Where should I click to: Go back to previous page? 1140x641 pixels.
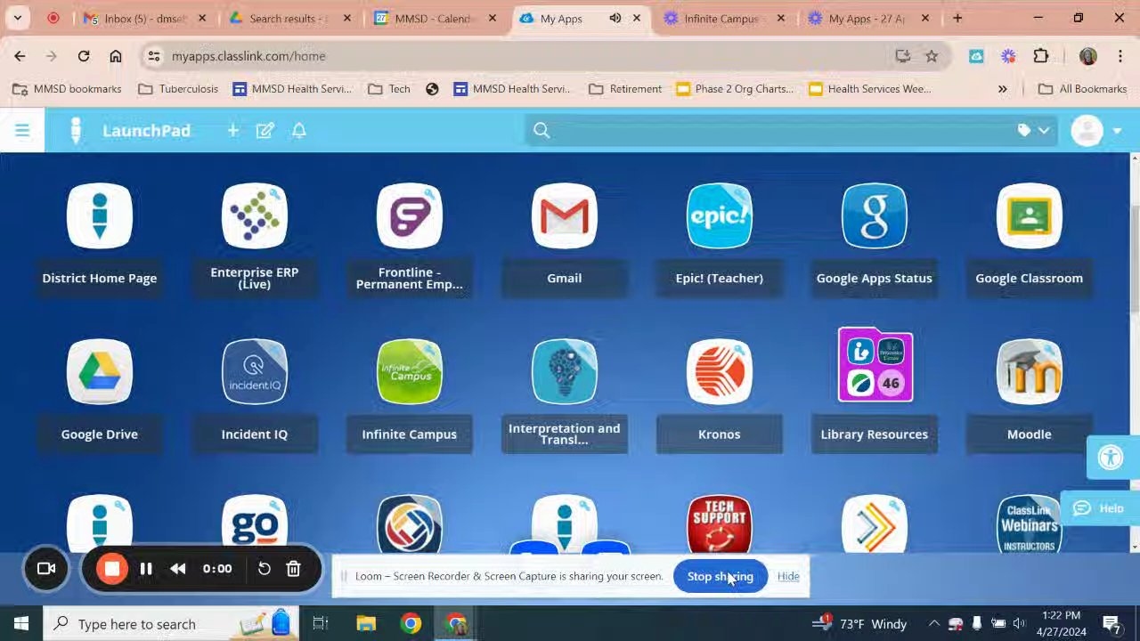click(x=20, y=56)
